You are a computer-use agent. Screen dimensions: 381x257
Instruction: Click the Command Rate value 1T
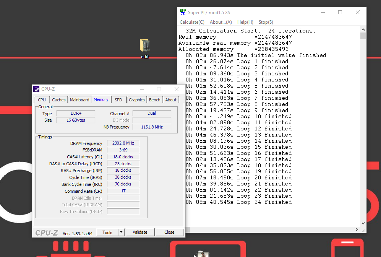tap(123, 191)
